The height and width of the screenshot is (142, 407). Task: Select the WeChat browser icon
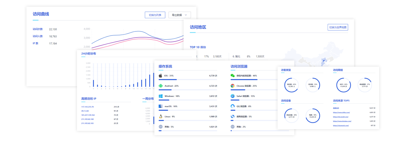(233, 76)
